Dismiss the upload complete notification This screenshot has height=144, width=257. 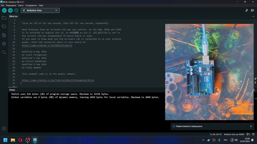pos(251,126)
